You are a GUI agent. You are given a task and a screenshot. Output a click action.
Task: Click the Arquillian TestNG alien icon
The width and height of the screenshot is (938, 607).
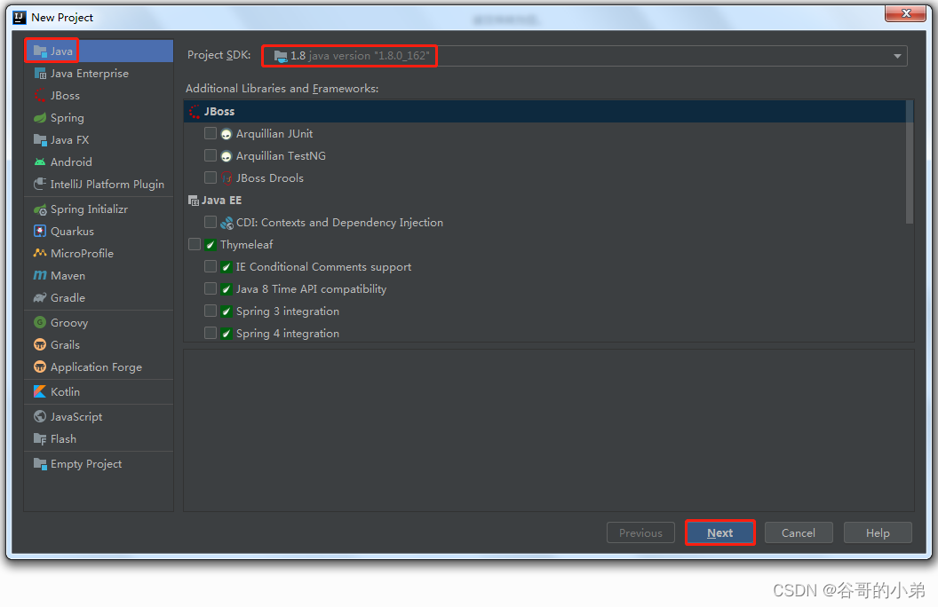(227, 156)
